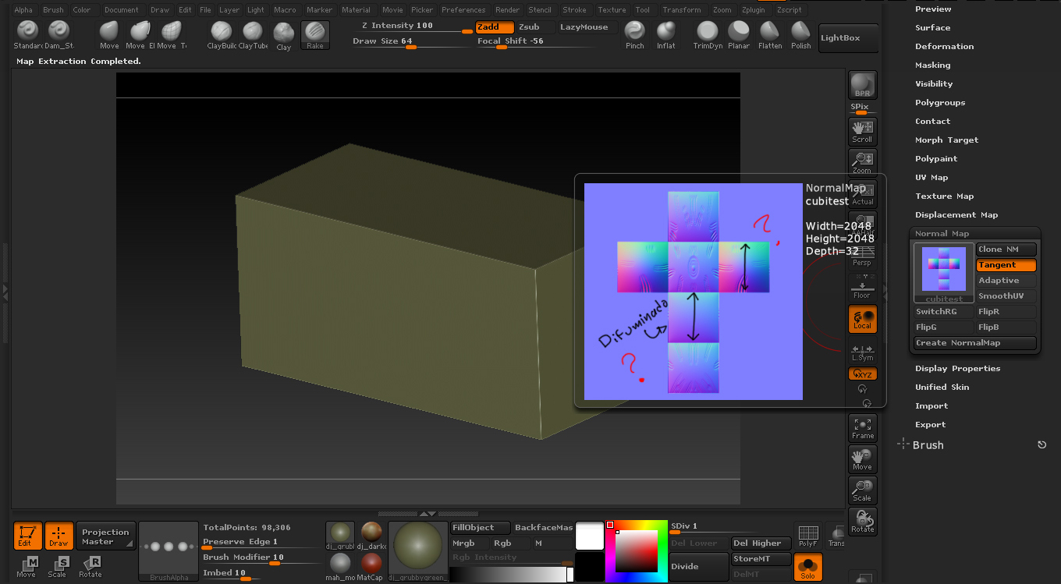Toggle the Tangent normal map option
Image resolution: width=1061 pixels, height=584 pixels.
pos(1006,265)
